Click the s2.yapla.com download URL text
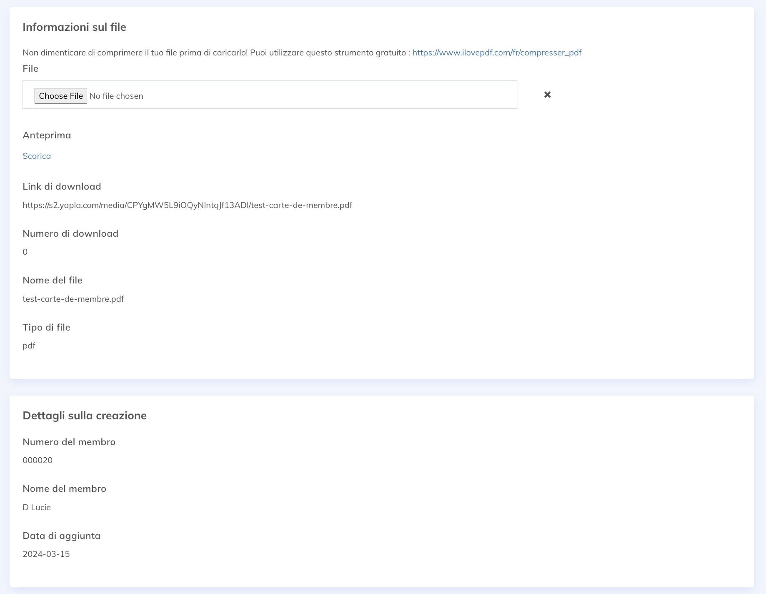Image resolution: width=766 pixels, height=594 pixels. (x=187, y=205)
